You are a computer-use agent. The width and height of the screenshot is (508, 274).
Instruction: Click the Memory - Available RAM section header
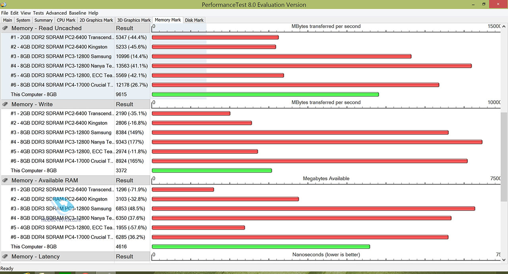pyautogui.click(x=58, y=180)
